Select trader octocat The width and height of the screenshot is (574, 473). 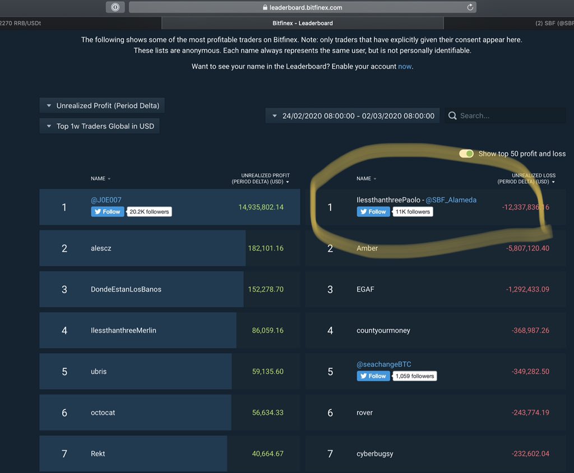tap(103, 412)
